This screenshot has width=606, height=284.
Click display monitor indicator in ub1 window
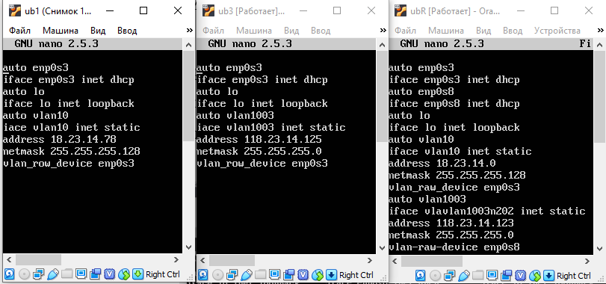[x=81, y=274]
